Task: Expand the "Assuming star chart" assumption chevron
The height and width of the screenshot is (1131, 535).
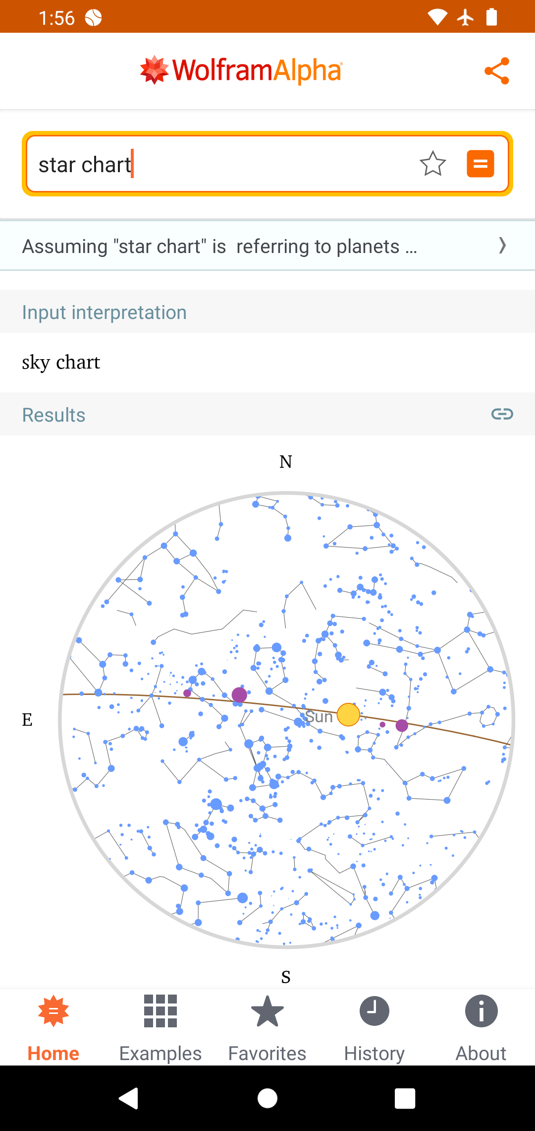Action: pos(502,246)
